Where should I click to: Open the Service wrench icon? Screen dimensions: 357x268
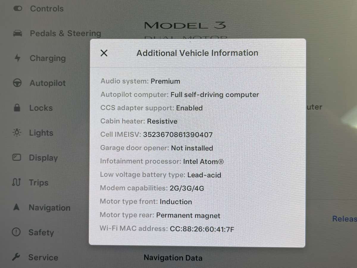pyautogui.click(x=16, y=257)
